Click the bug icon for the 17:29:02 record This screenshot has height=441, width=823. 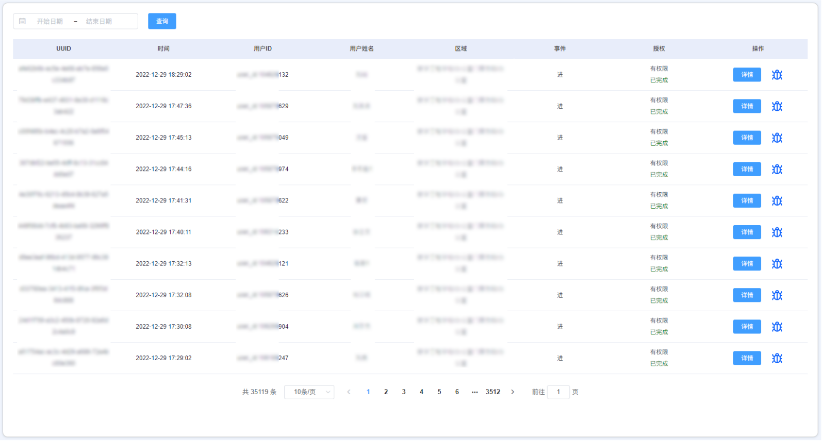tap(778, 359)
